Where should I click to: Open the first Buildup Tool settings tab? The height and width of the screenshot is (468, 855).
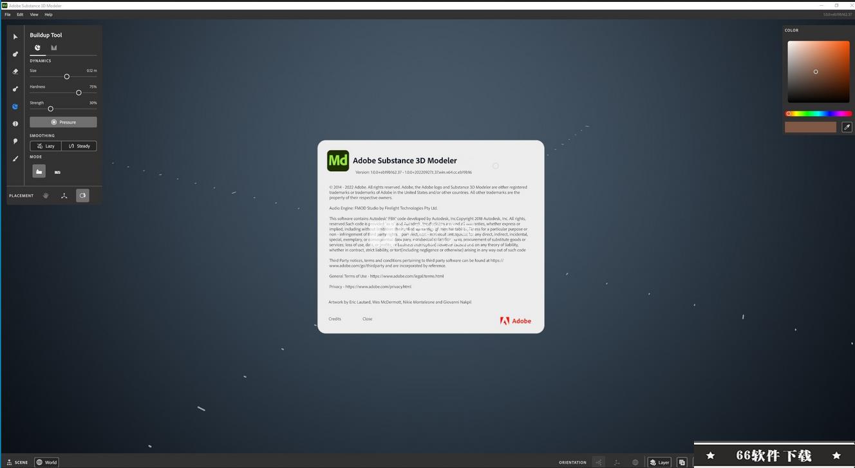click(x=37, y=48)
